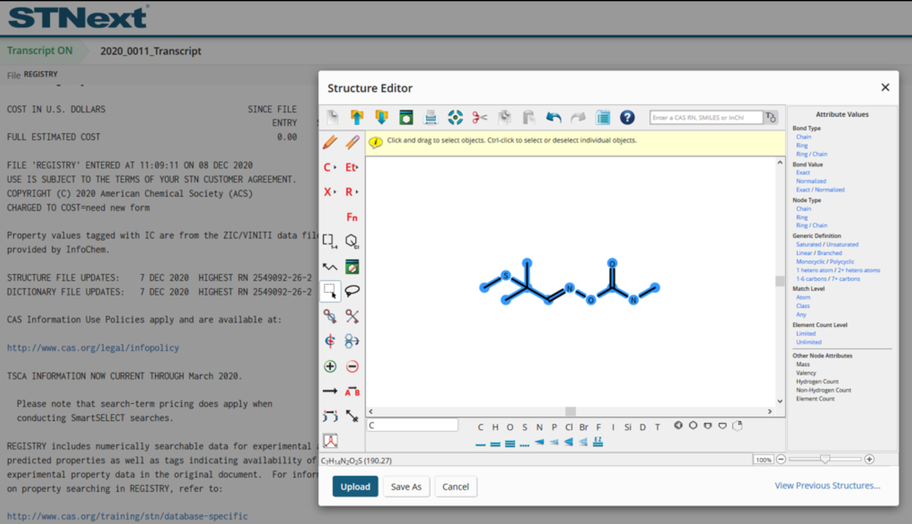Expand the Et shortcuts dropdown
The height and width of the screenshot is (524, 912).
click(352, 167)
